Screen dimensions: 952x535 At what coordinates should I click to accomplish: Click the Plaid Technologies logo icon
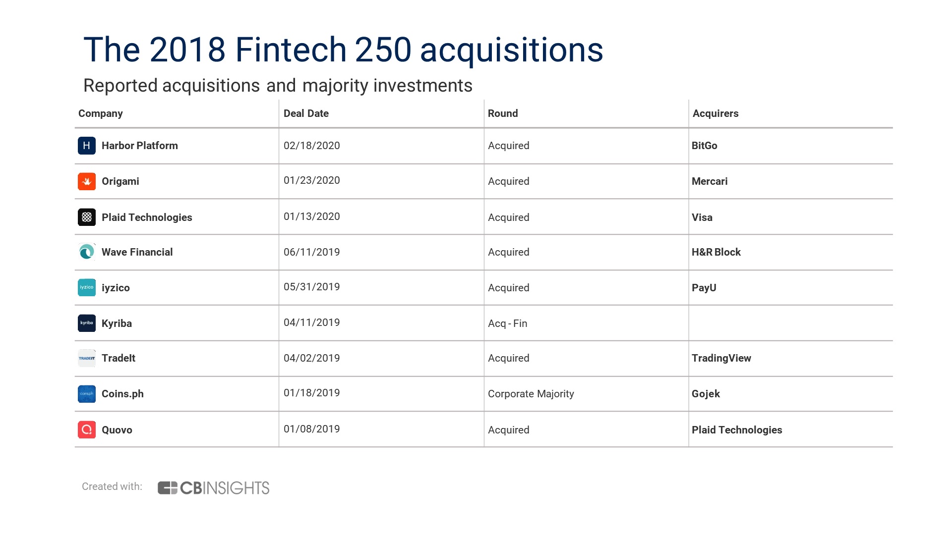[87, 217]
